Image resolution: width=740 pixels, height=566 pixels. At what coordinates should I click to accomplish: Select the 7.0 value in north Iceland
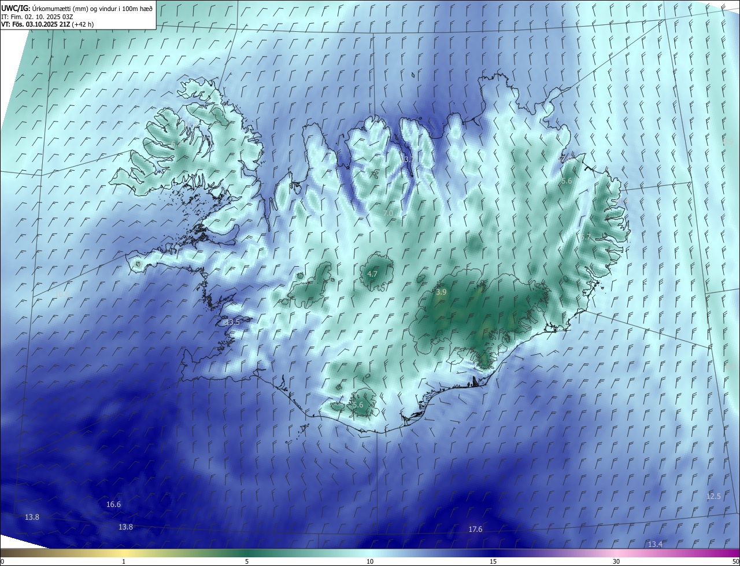click(388, 214)
